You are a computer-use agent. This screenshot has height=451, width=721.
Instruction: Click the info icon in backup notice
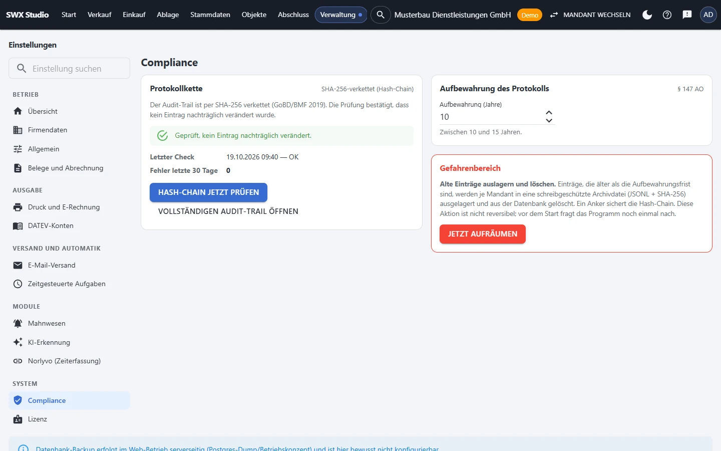pyautogui.click(x=23, y=448)
